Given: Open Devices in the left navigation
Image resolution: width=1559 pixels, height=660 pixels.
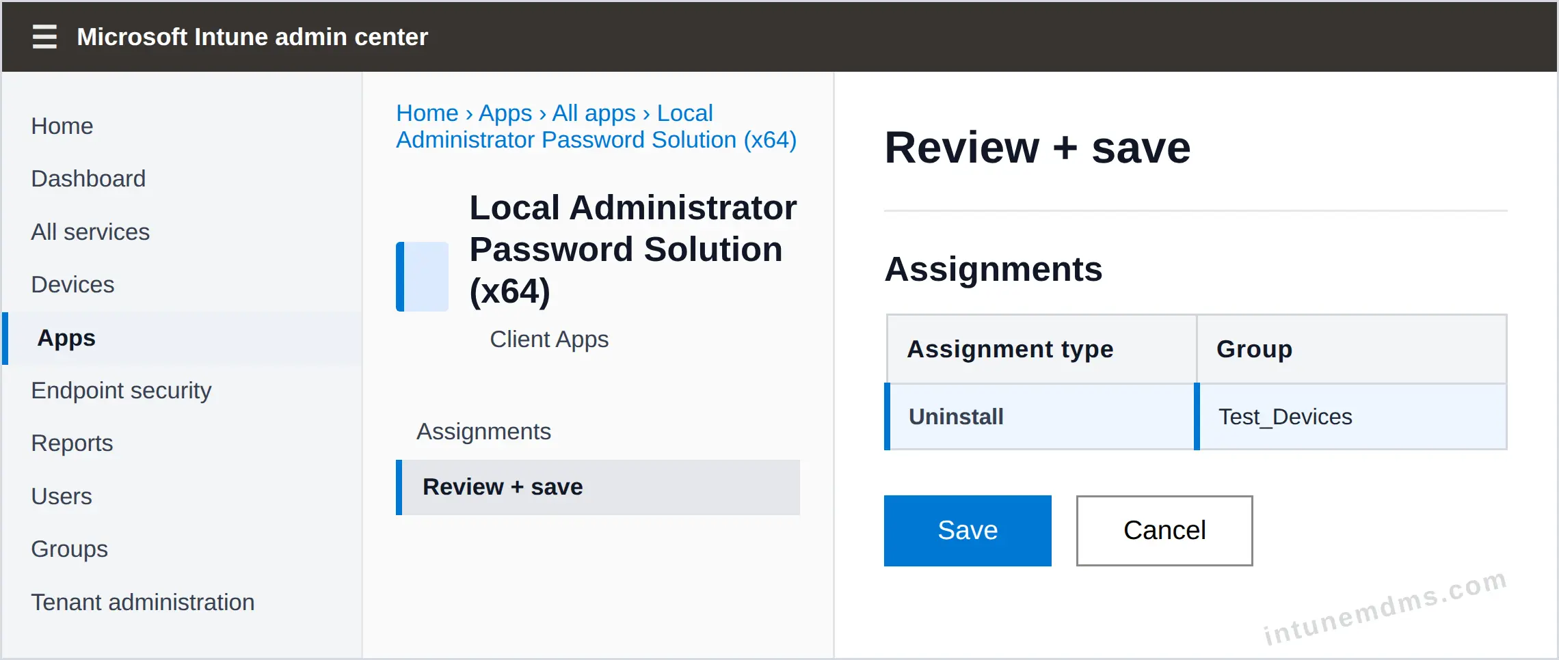Looking at the screenshot, I should (x=72, y=285).
